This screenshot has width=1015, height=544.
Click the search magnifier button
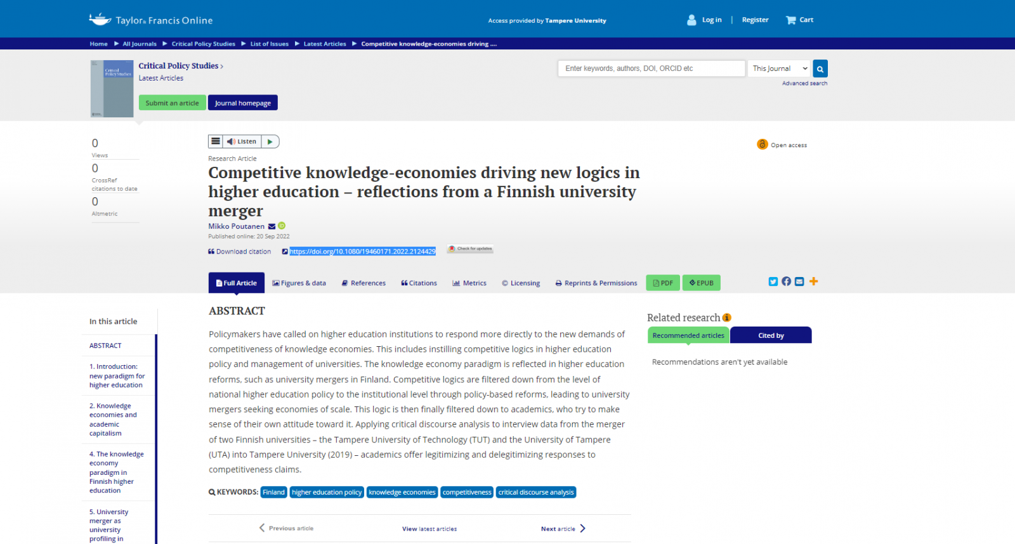tap(820, 68)
